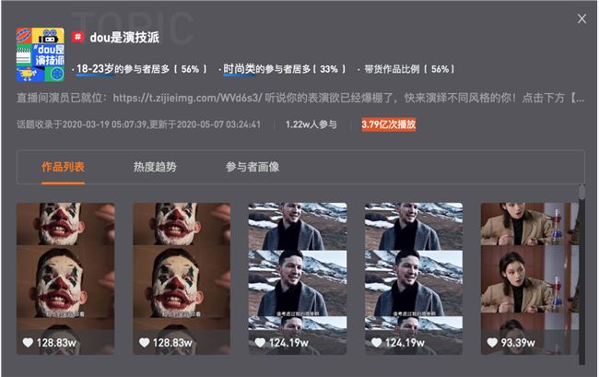Screen dimensions: 599x377
Task: Open the first Joker makeup video thumbnail
Action: coord(65,278)
